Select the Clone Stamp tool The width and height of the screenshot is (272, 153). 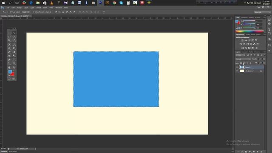pos(9,48)
